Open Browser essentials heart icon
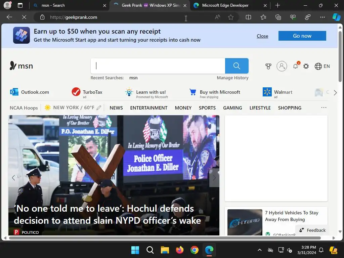This screenshot has width=344, height=258. (293, 17)
